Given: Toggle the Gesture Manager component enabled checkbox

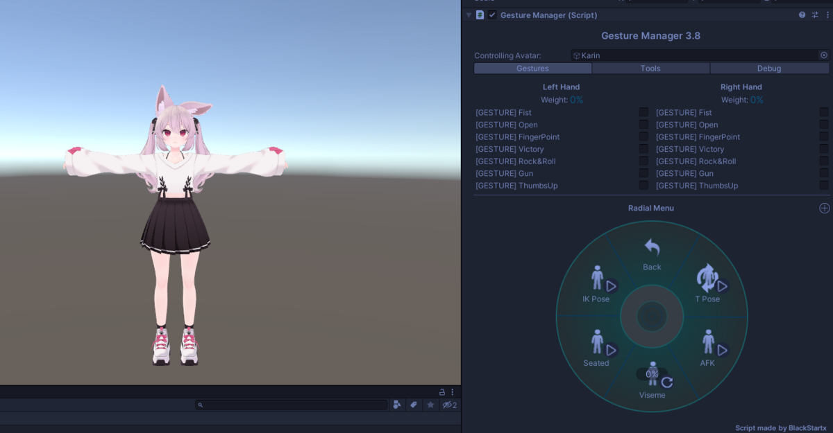Looking at the screenshot, I should [492, 15].
